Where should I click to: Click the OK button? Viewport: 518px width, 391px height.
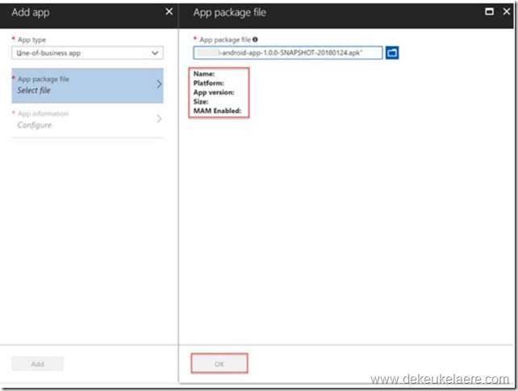[219, 364]
